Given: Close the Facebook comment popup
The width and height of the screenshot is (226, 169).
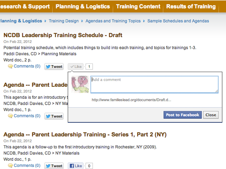Looking at the screenshot, I should tap(211, 115).
